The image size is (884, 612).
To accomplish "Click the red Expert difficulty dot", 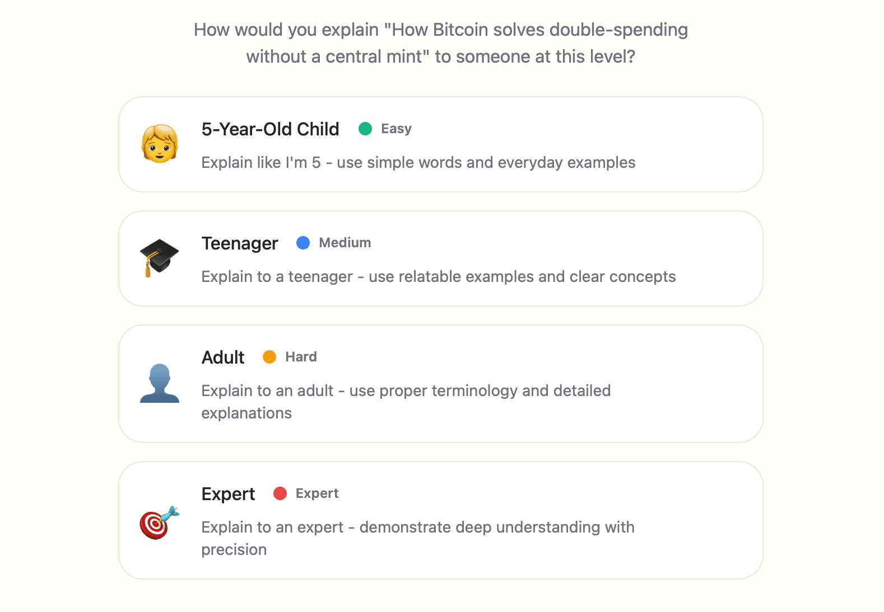I will [280, 493].
